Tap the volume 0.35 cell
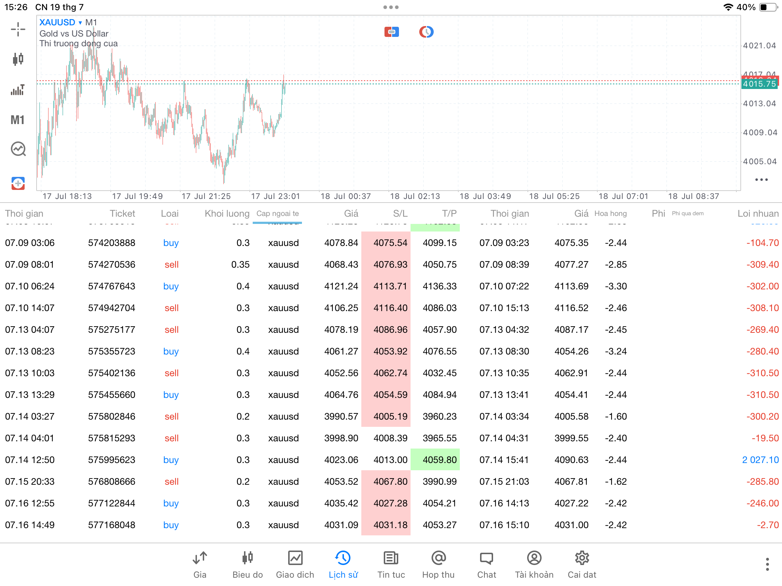The height and width of the screenshot is (586, 782). pos(240,264)
